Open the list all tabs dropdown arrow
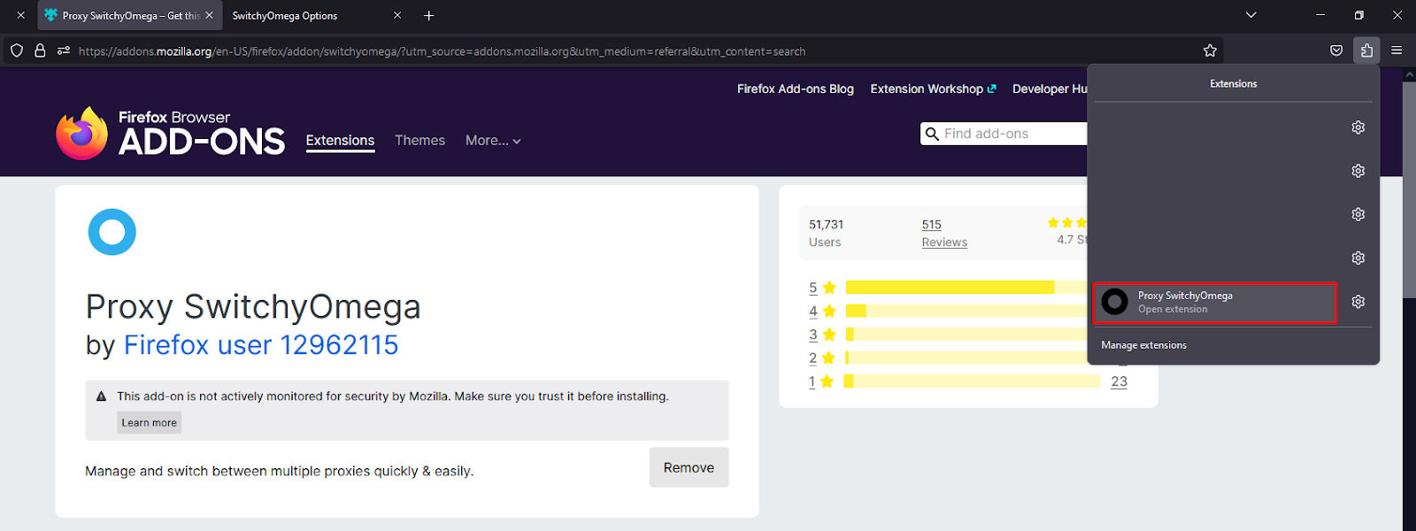 [x=1251, y=15]
